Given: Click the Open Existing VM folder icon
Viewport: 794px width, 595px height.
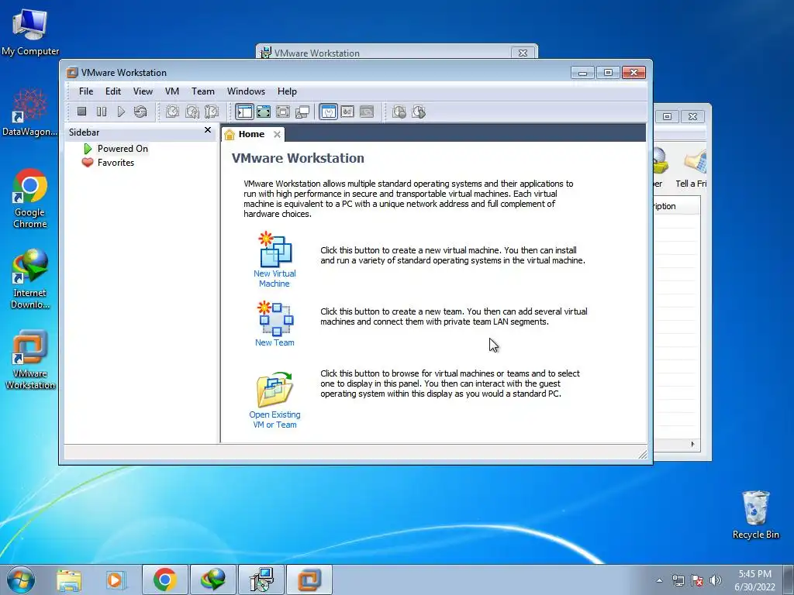Looking at the screenshot, I should coord(274,390).
